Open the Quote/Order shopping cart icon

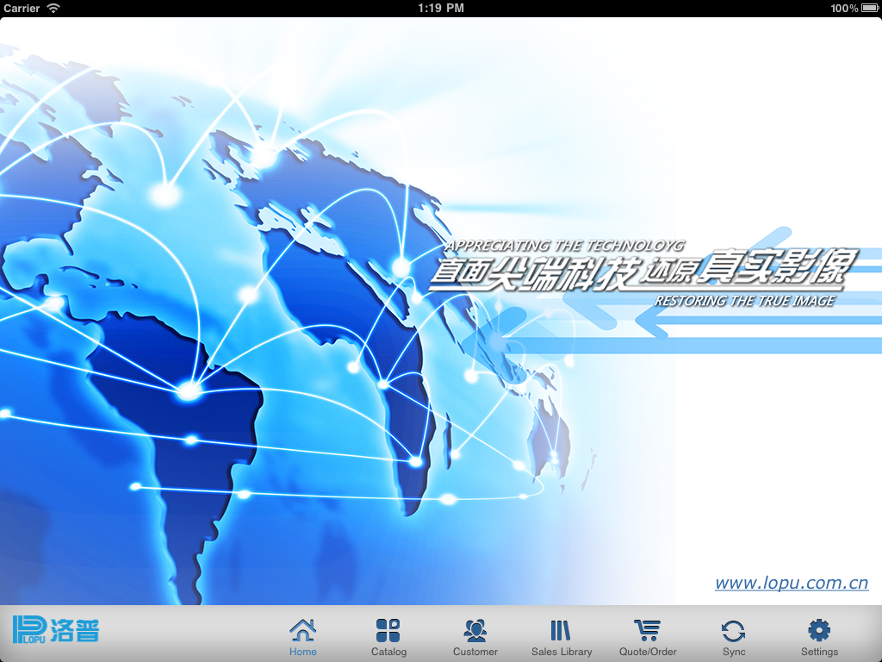click(648, 630)
